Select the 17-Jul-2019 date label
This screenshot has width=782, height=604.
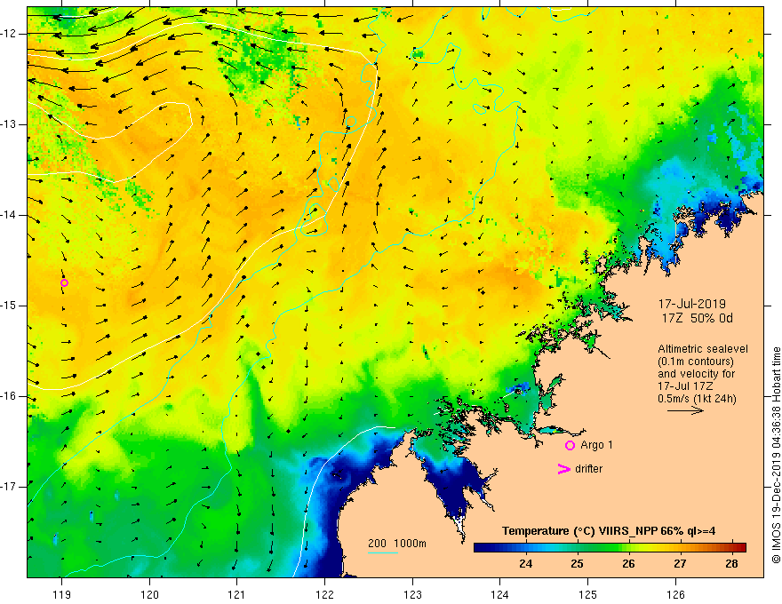click(691, 304)
